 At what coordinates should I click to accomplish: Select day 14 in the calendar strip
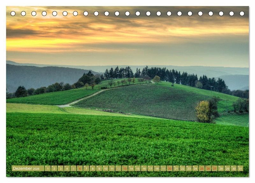coord(131,168)
